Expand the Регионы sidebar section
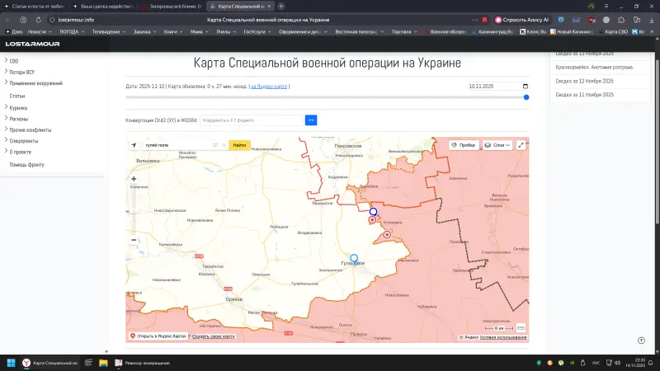The width and height of the screenshot is (660, 371). (21, 118)
